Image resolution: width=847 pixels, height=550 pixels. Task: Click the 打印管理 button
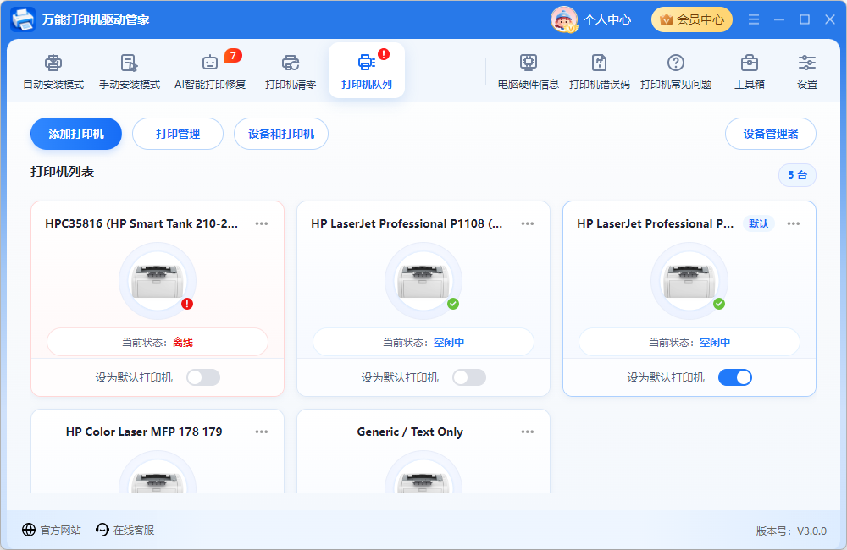click(178, 134)
